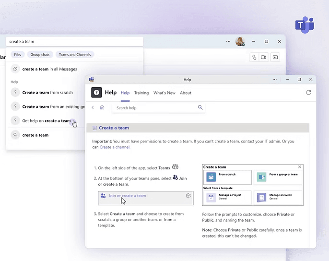329x261 pixels.
Task: Open the user profile avatar
Action: (x=240, y=41)
